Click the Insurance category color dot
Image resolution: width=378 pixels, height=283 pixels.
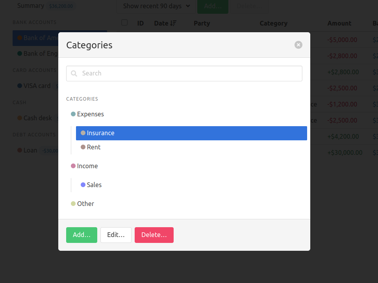point(83,133)
